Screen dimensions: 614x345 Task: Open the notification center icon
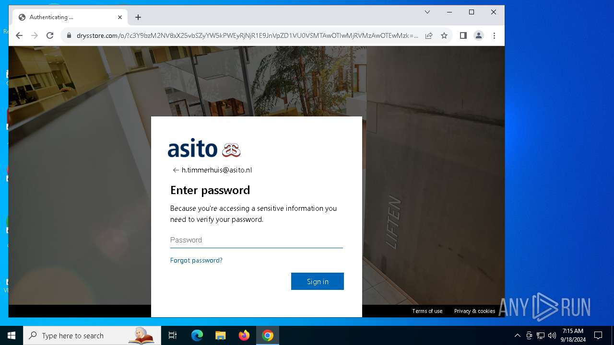pos(598,335)
